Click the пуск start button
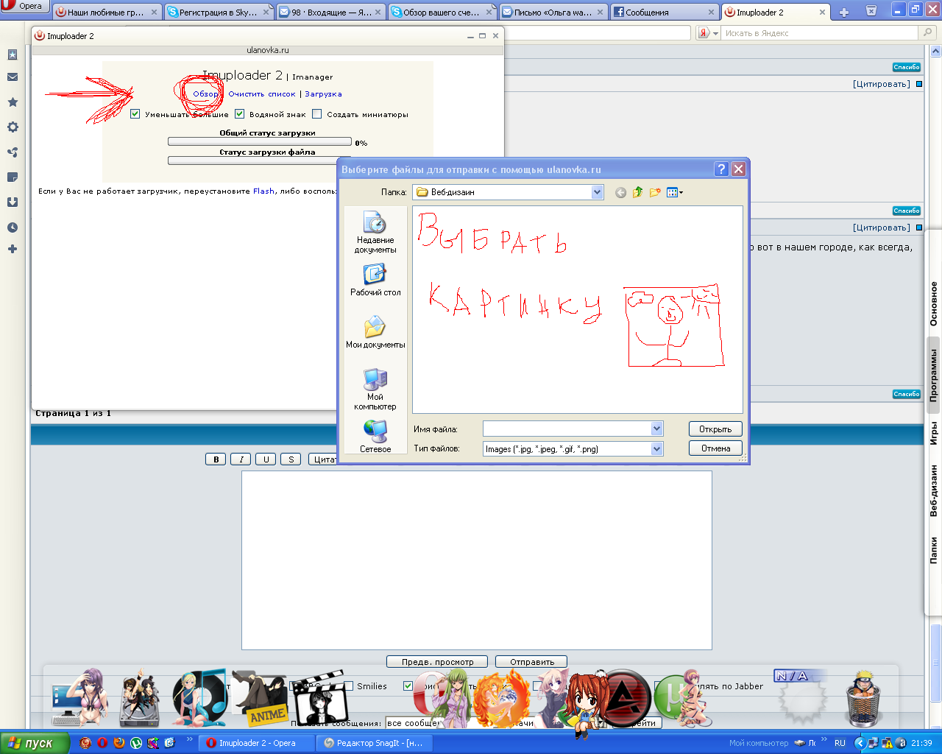This screenshot has height=754, width=942. point(35,743)
